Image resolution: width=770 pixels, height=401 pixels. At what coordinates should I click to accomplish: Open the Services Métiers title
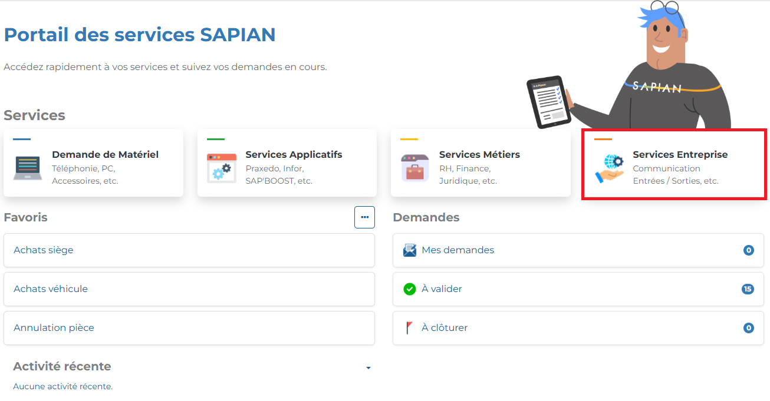click(479, 154)
